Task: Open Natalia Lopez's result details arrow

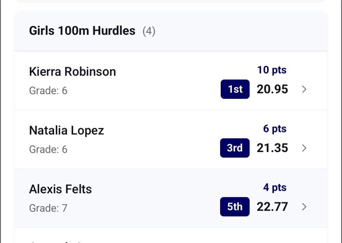Action: 304,148
